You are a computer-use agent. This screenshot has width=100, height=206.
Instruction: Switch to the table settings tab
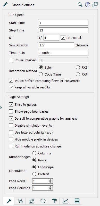pyautogui.click(x=77, y=201)
